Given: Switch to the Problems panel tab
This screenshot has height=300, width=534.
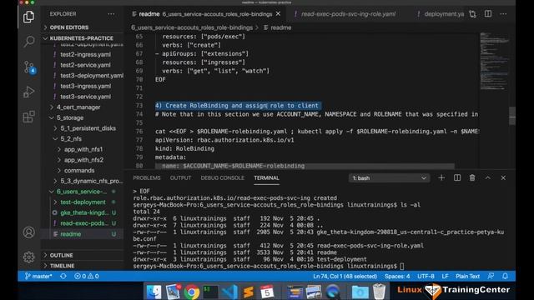Looking at the screenshot, I should pyautogui.click(x=147, y=177).
